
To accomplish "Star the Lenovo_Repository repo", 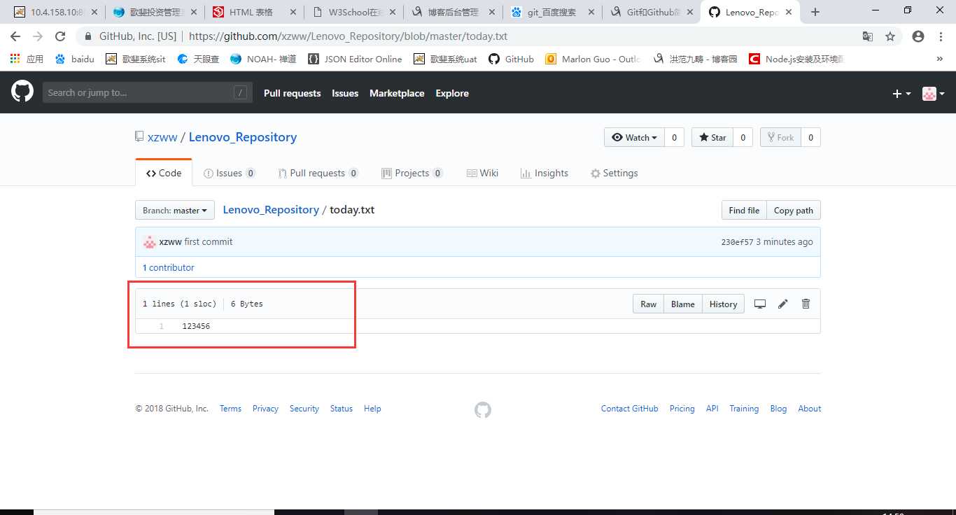I will click(711, 137).
